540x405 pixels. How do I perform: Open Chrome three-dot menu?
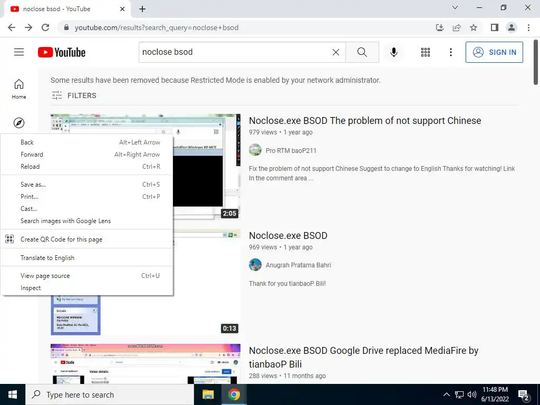[528, 27]
